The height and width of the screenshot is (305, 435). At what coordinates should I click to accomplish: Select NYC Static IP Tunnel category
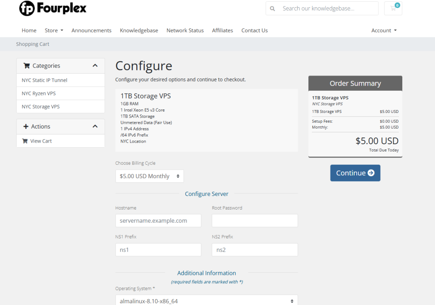45,80
